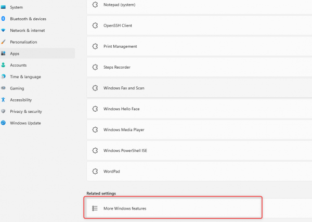Click the Windows Media Player puzzle icon
The height and width of the screenshot is (222, 312).
coord(95,129)
